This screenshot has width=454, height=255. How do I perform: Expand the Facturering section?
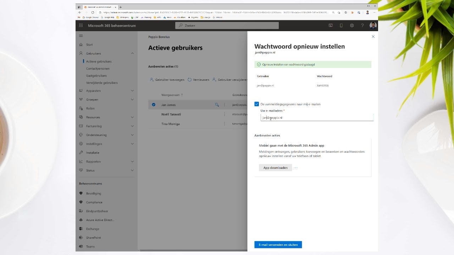click(x=132, y=126)
